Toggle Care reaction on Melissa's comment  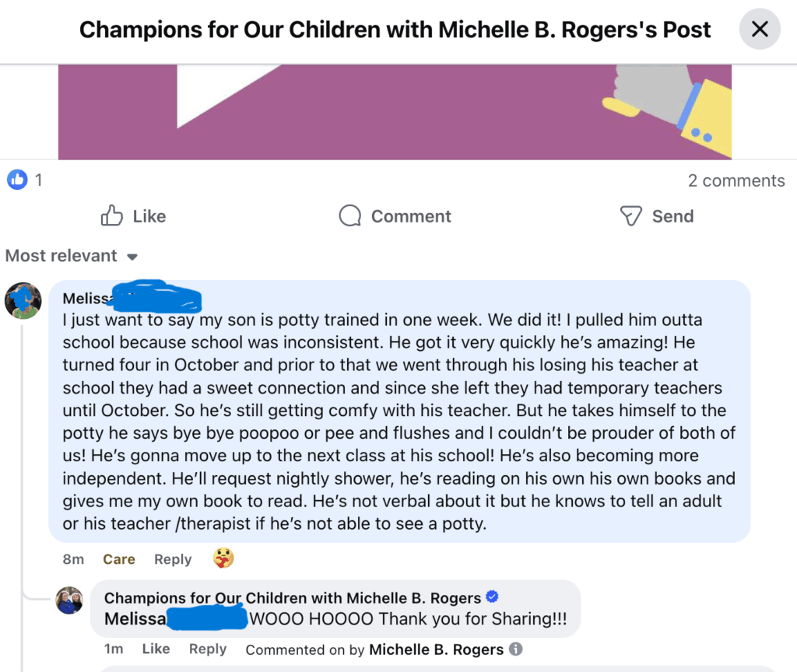point(118,559)
